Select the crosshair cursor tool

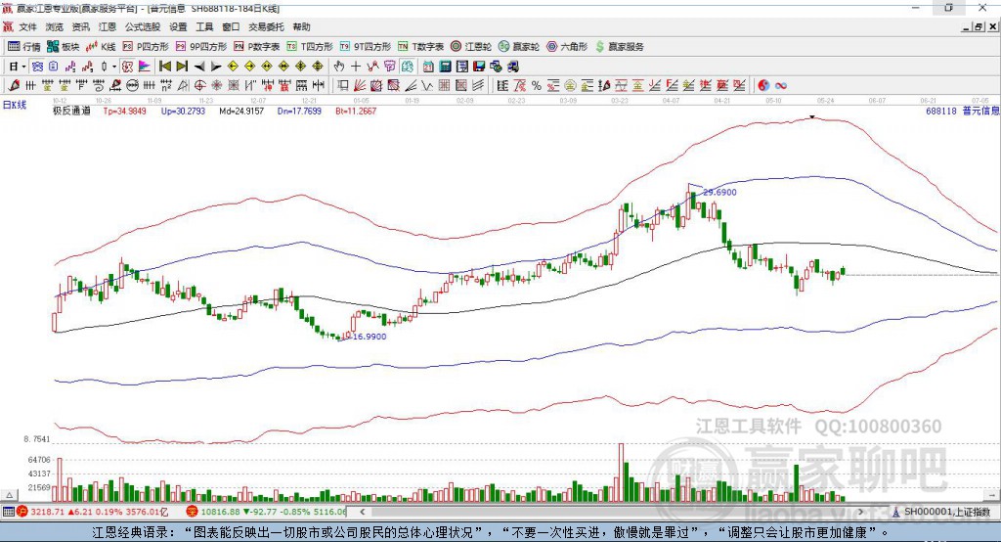[x=356, y=67]
